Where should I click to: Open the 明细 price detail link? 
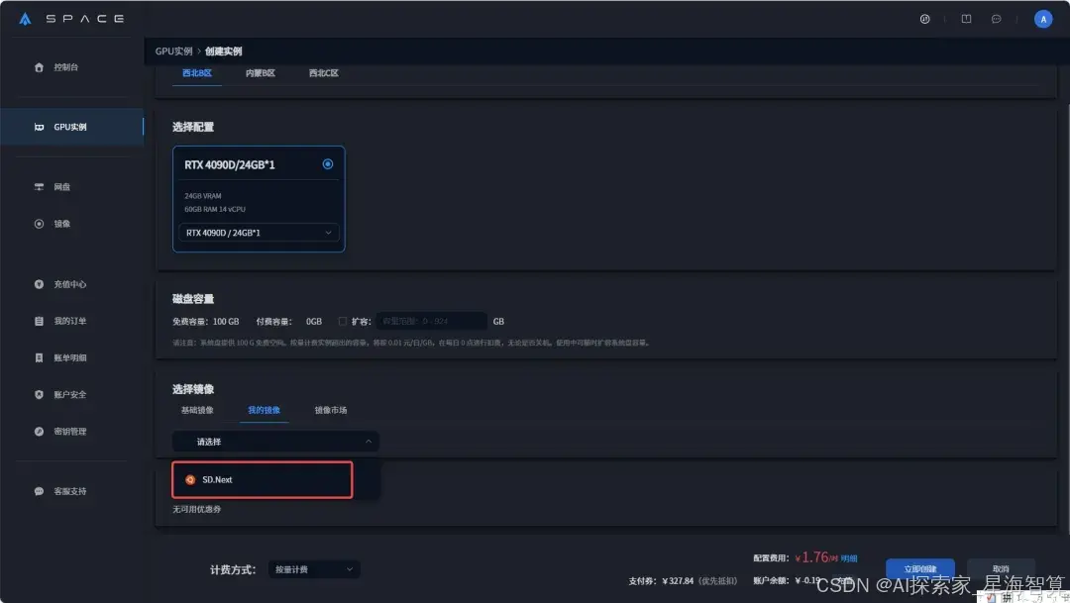pos(849,558)
